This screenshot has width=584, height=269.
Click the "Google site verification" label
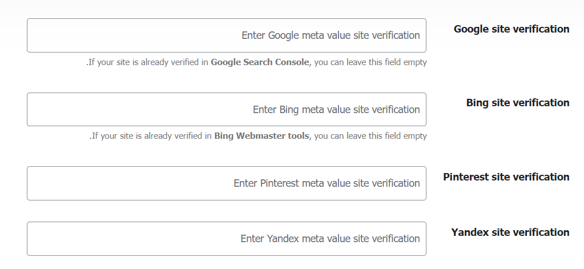[x=511, y=29]
